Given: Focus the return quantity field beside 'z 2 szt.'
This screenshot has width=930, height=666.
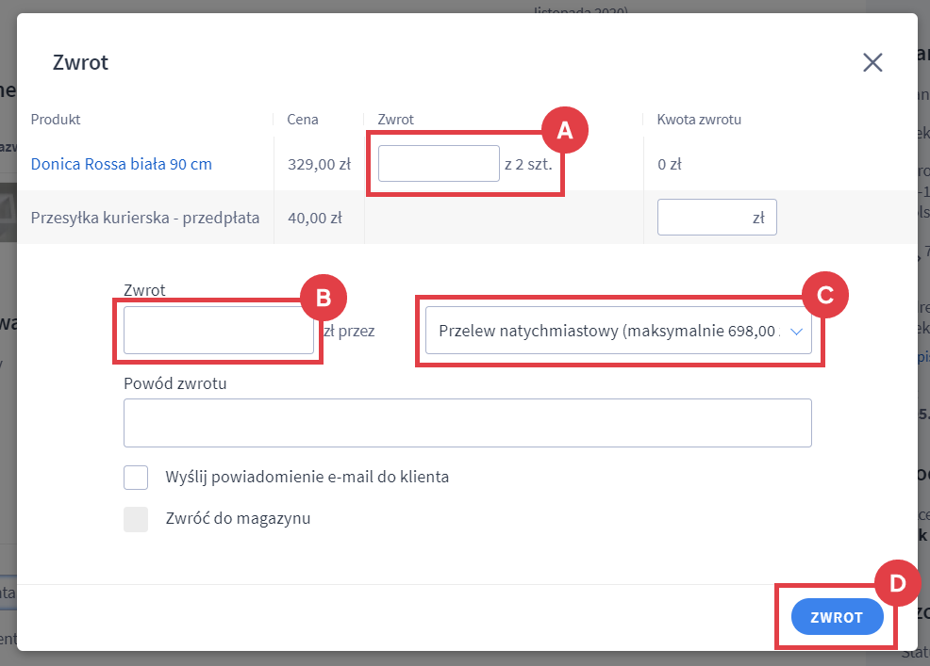Looking at the screenshot, I should 438,164.
